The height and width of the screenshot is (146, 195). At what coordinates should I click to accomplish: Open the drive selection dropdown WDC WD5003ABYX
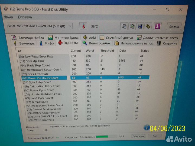pos(40,26)
